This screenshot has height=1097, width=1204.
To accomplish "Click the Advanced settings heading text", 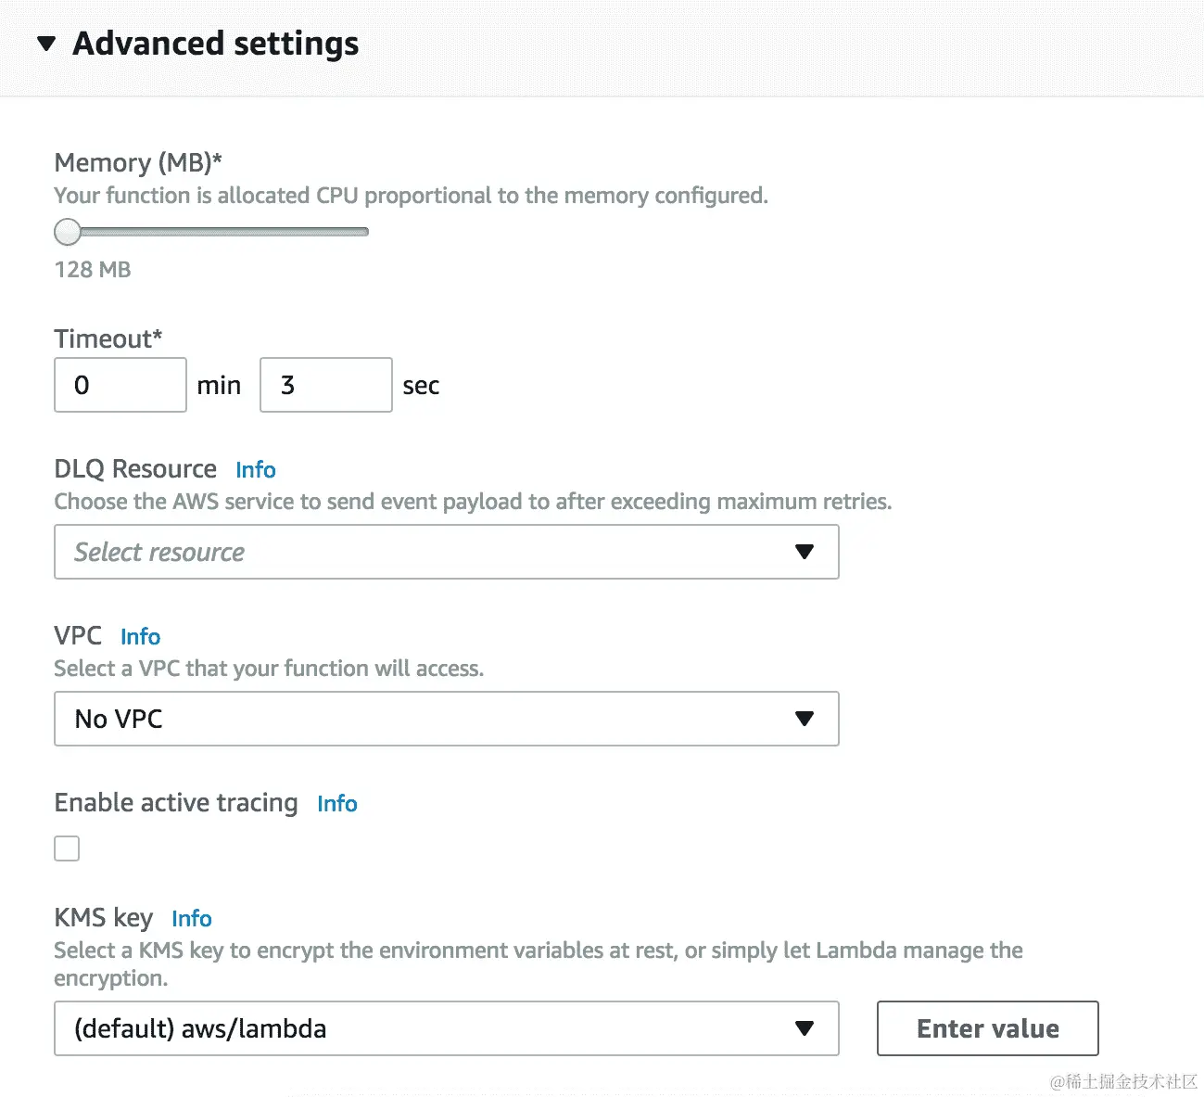I will [215, 44].
